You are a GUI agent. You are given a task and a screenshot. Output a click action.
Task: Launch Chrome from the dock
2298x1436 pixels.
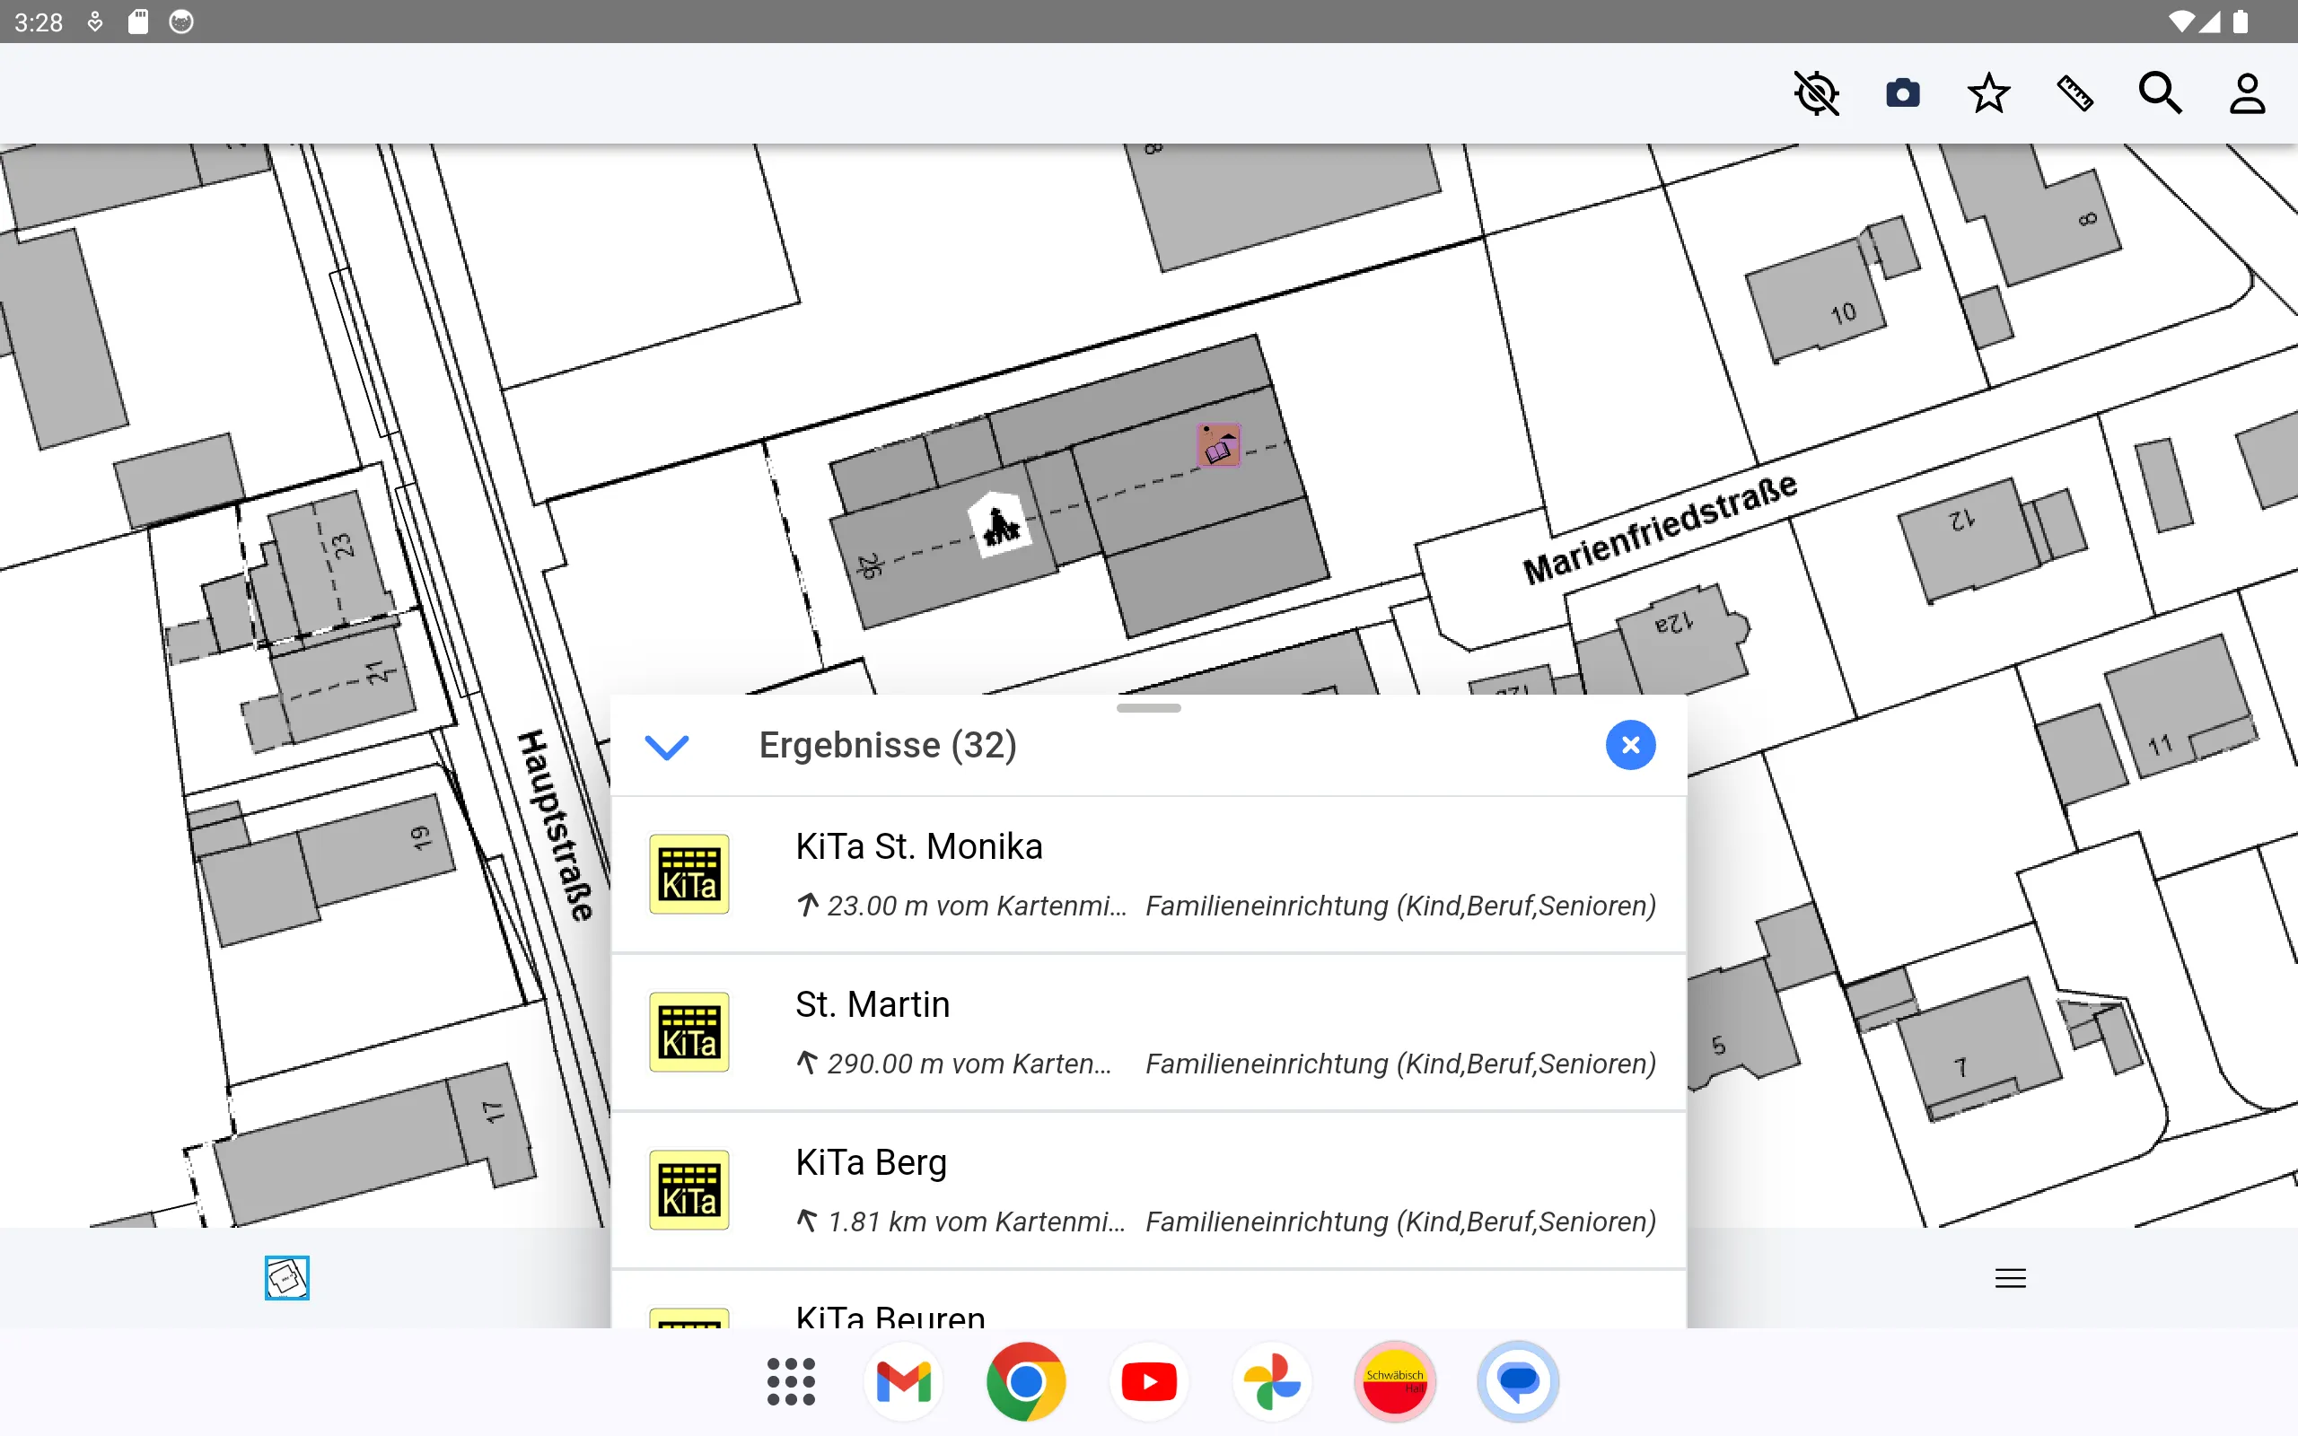point(1025,1382)
